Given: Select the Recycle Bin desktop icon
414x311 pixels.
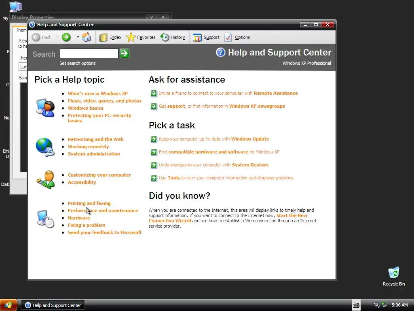Looking at the screenshot, I should [x=394, y=276].
